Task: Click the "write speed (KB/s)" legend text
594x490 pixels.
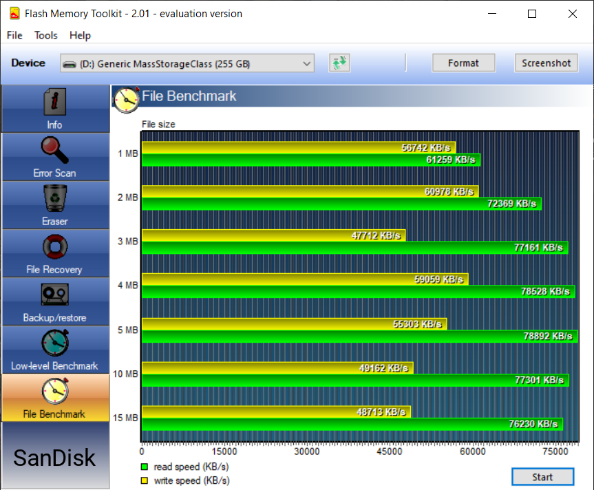Action: click(x=191, y=480)
